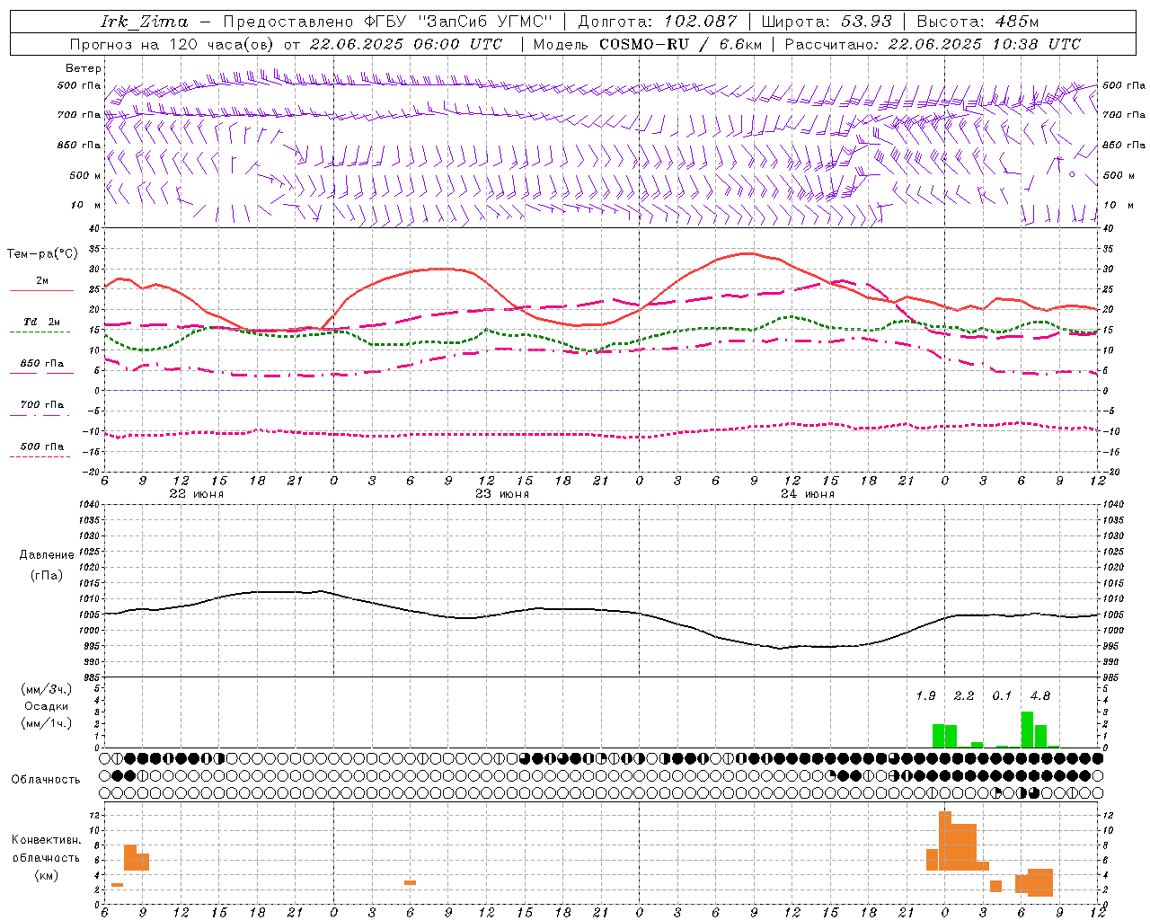Click the "23 июня" date label
The width and height of the screenshot is (1150, 920).
coord(502,494)
